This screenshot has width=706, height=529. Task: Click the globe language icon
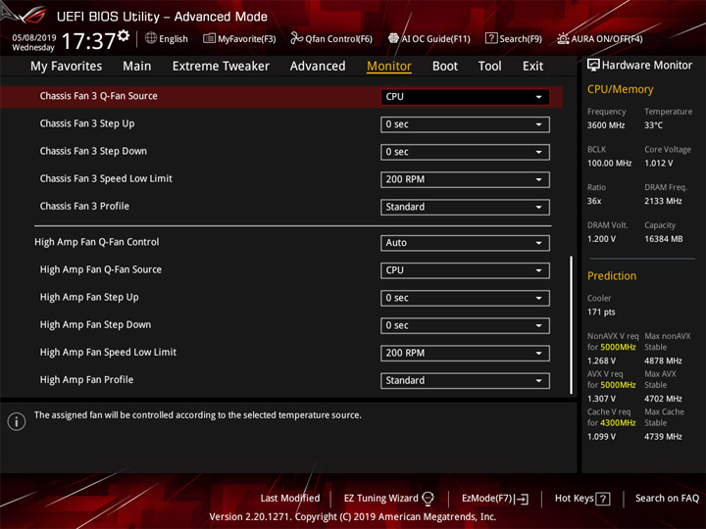151,38
